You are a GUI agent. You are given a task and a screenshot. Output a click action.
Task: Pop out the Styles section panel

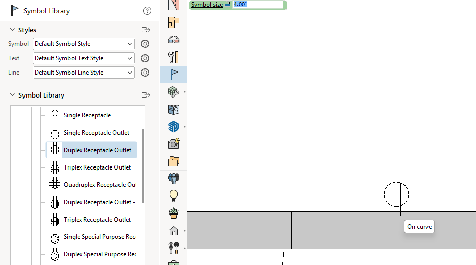tap(146, 30)
